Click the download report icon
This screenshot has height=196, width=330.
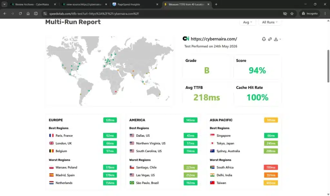coord(276,39)
